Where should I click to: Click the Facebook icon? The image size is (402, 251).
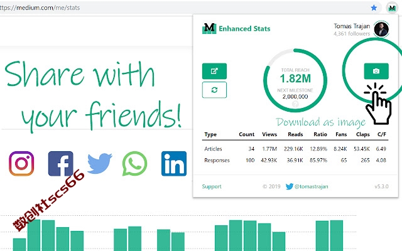60,163
